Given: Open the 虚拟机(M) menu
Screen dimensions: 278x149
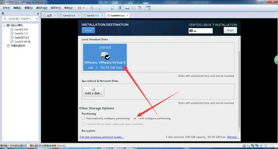Looking at the screenshot, I should (41, 8).
